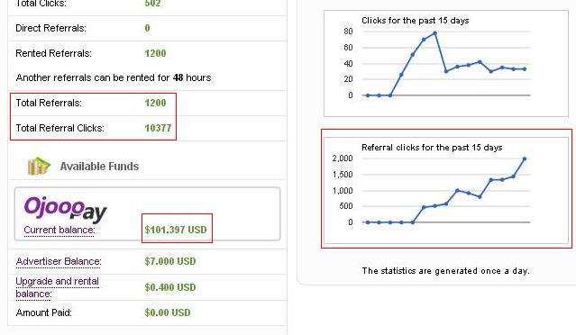Click the Amount Paid $0.00 USD value

(x=168, y=313)
